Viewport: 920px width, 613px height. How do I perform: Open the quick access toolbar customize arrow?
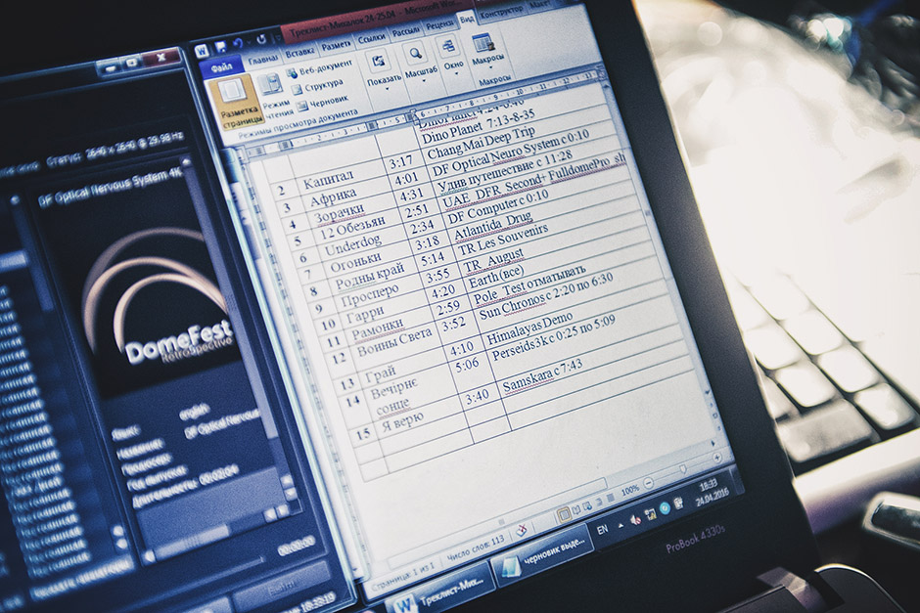[x=276, y=39]
